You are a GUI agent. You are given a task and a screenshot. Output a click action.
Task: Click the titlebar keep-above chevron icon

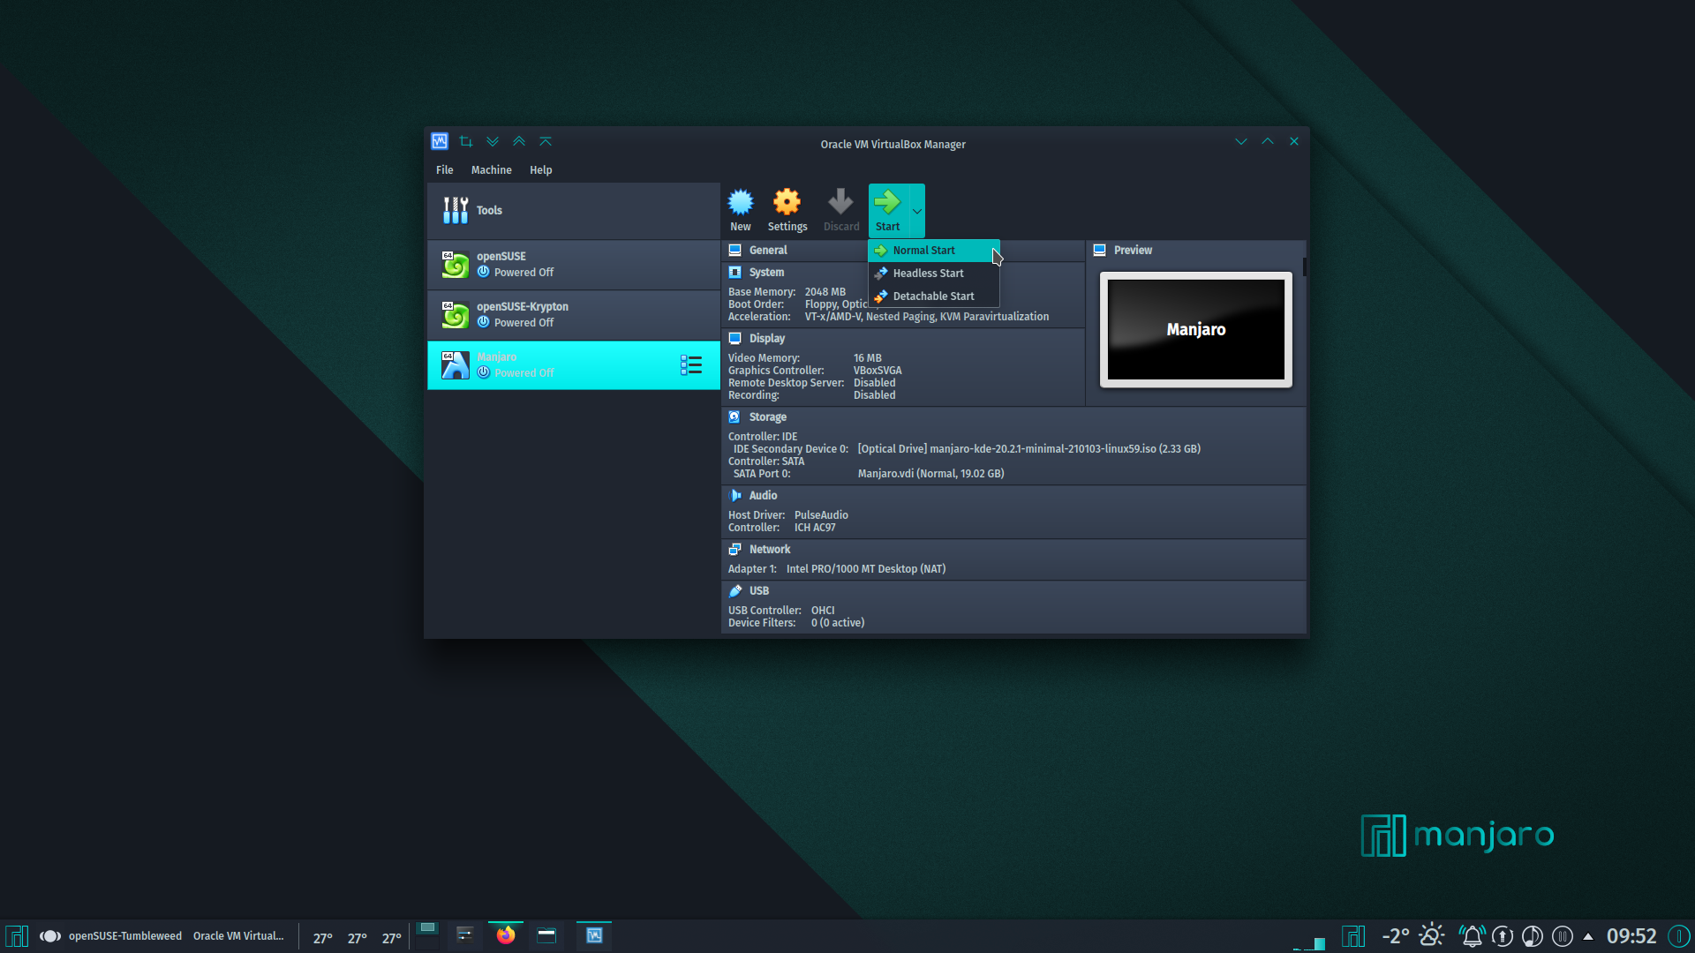tap(519, 141)
